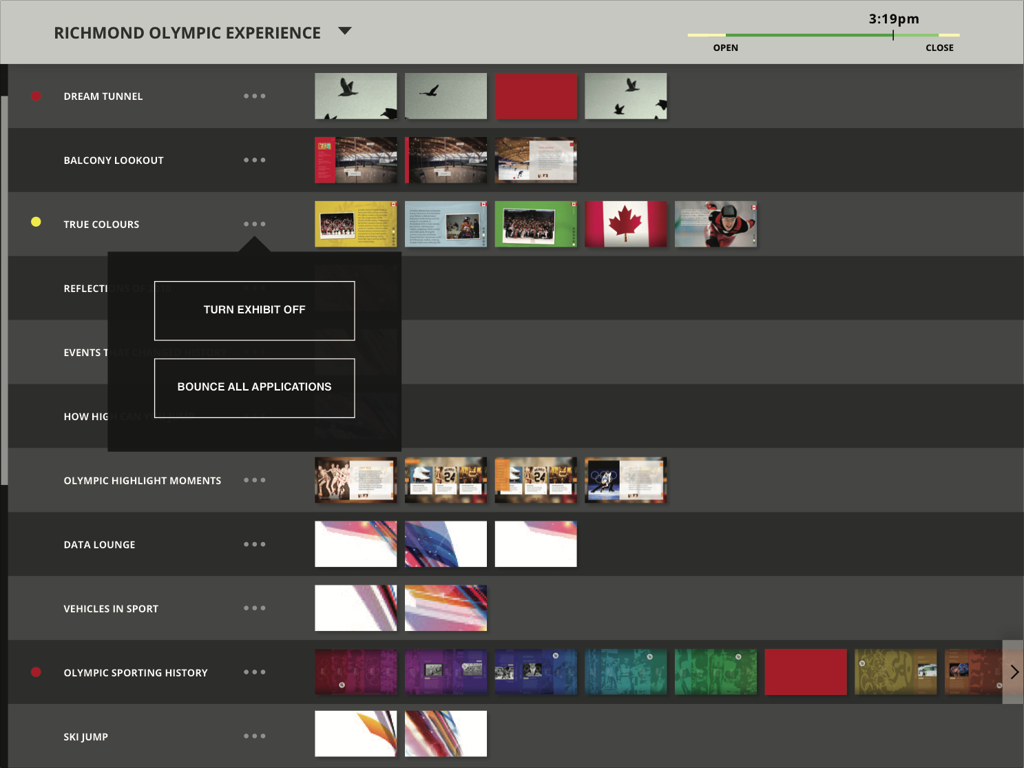1024x768 pixels.
Task: Click the 3:19pm time readout
Action: click(894, 19)
